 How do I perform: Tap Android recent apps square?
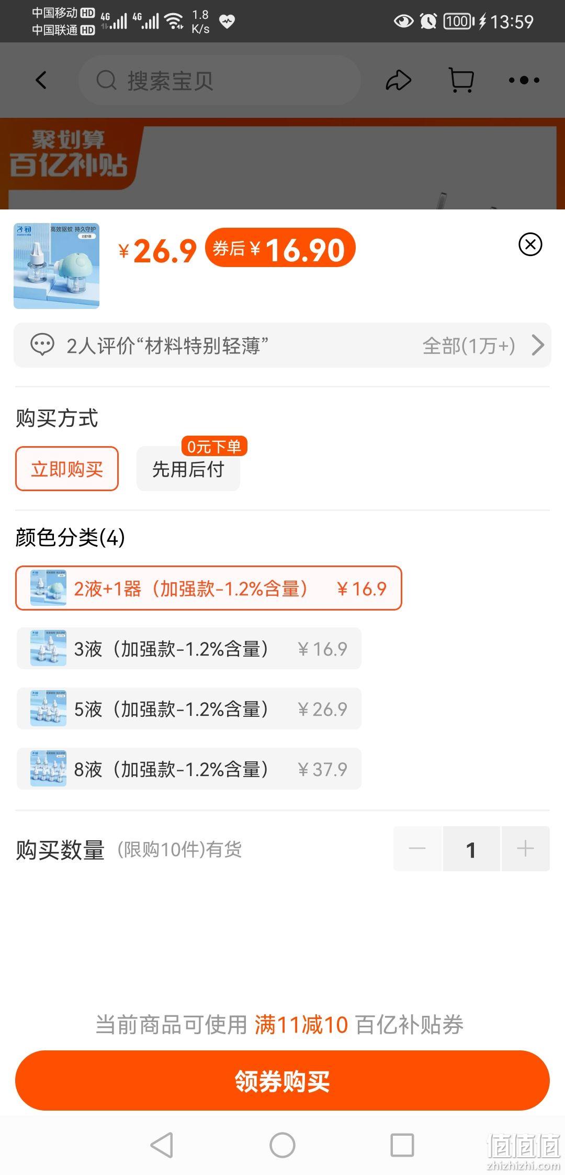(402, 1145)
